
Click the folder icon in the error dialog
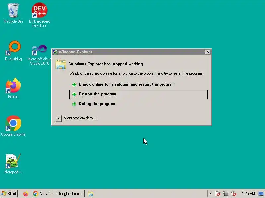pos(61,64)
